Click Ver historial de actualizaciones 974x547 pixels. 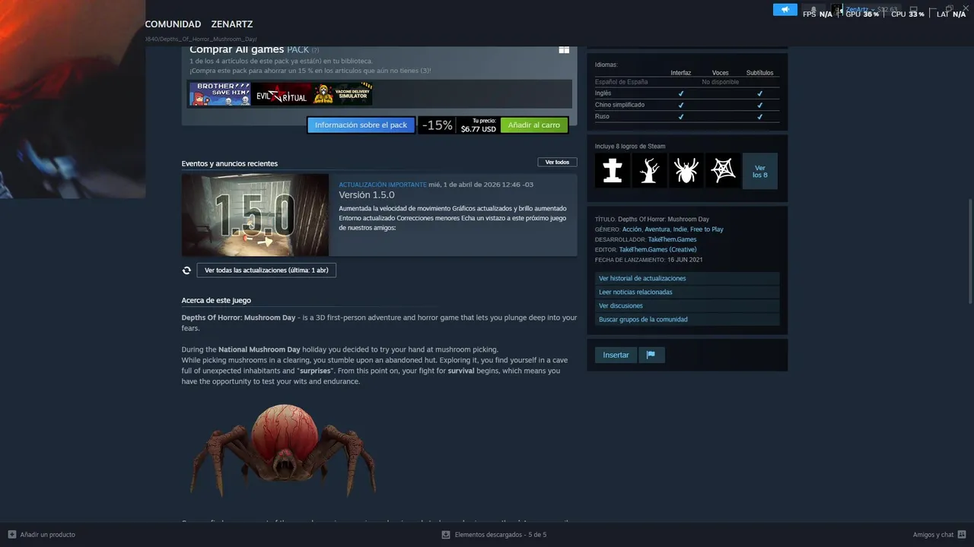pos(687,279)
